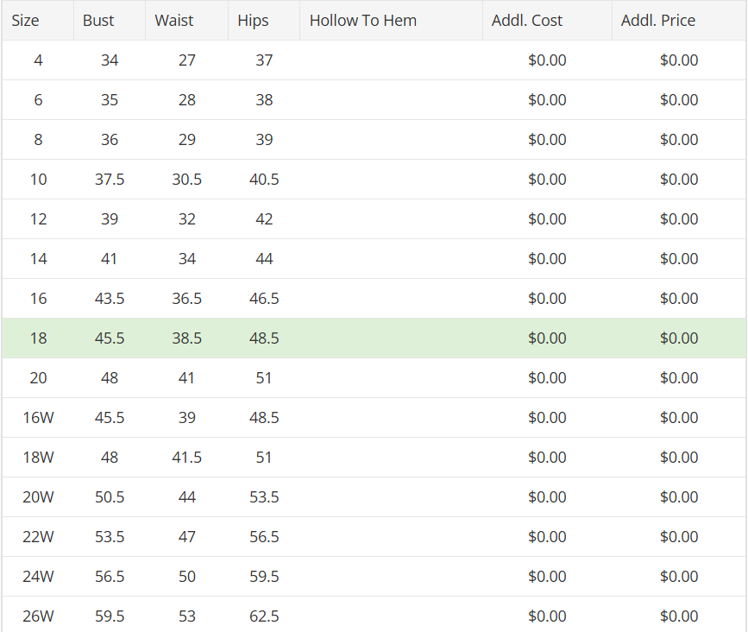The width and height of the screenshot is (748, 632).
Task: Select the 18W size cell
Action: (x=38, y=457)
